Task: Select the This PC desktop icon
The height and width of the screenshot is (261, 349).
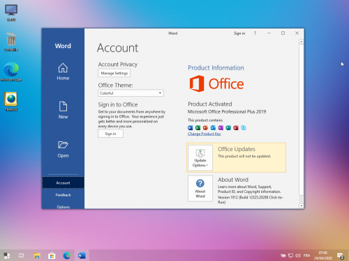Action: click(x=11, y=13)
